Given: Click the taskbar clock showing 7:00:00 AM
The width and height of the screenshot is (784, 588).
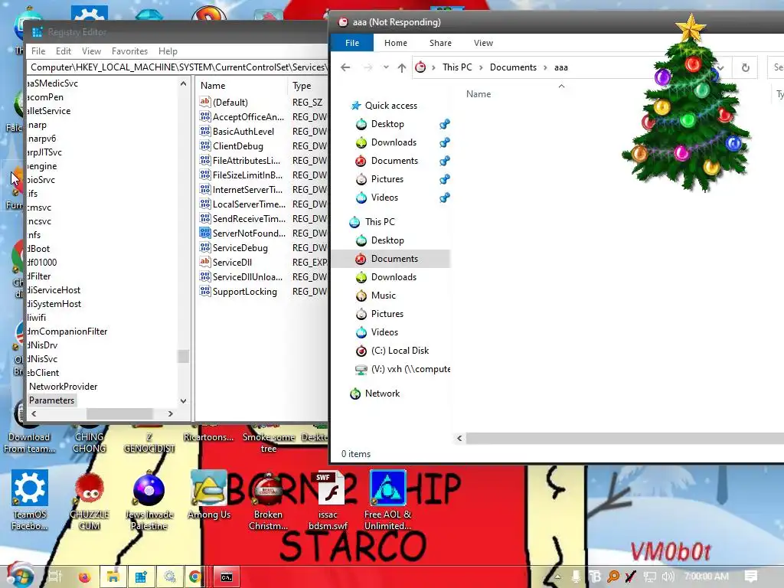Looking at the screenshot, I should click(x=706, y=577).
